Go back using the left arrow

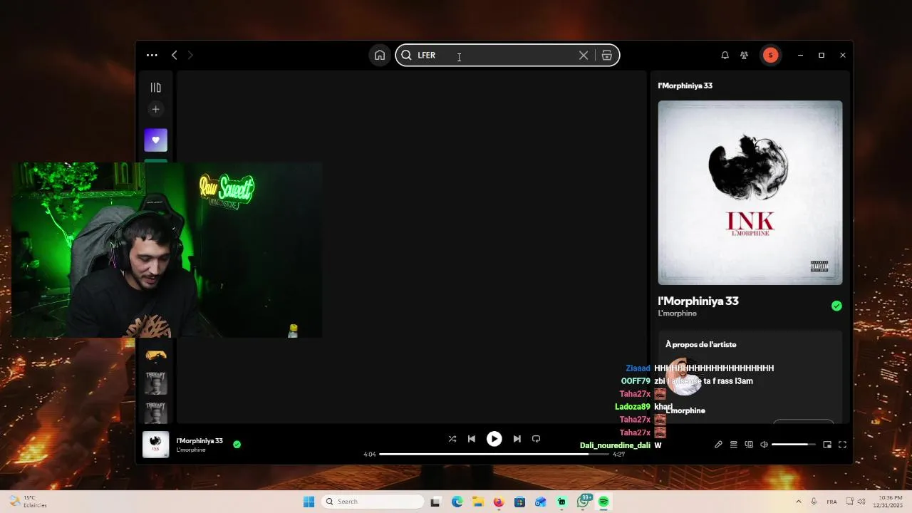(x=174, y=55)
